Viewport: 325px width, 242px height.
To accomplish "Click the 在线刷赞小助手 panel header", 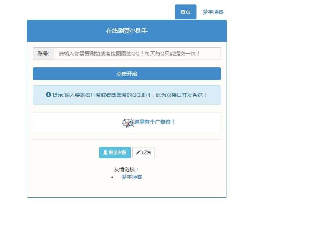I will tap(127, 31).
